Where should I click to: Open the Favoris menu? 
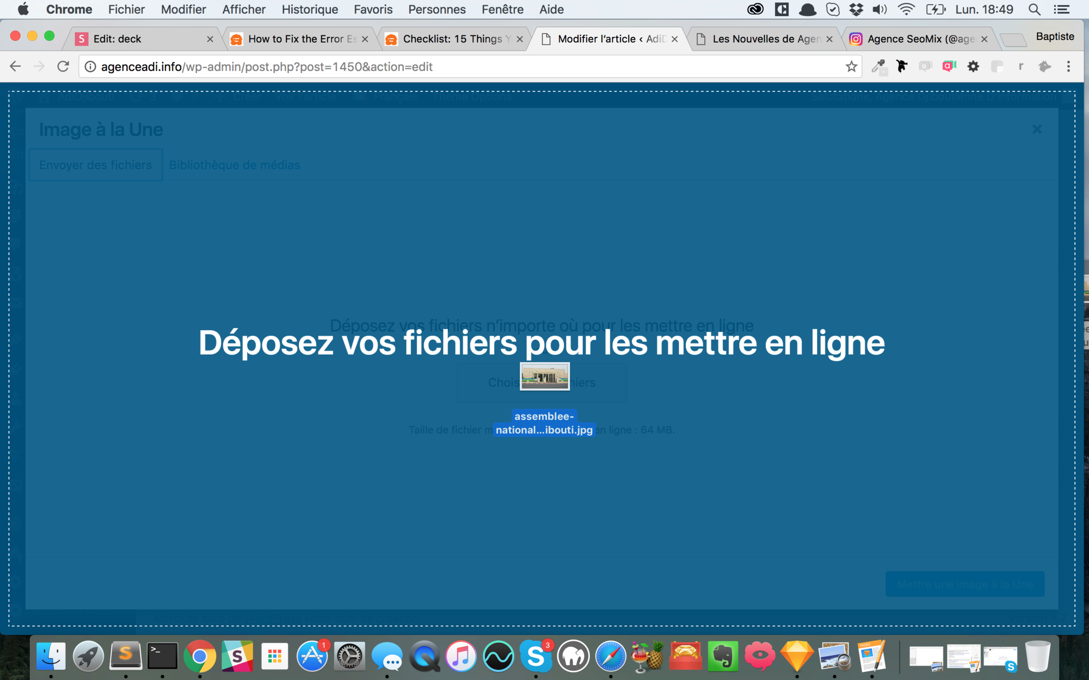[x=373, y=10]
